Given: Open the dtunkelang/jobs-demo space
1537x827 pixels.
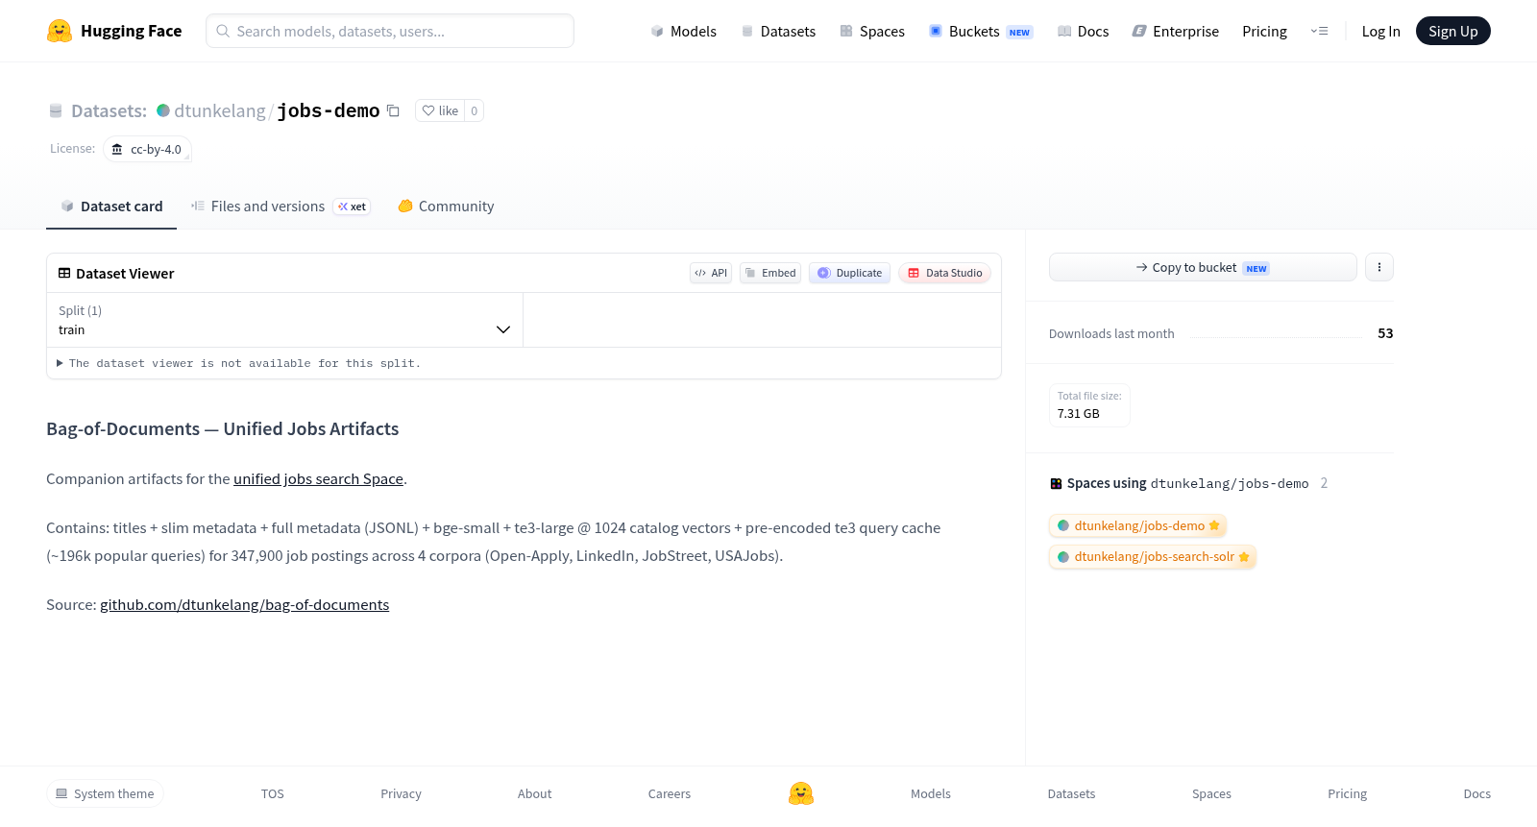Looking at the screenshot, I should click(x=1138, y=525).
